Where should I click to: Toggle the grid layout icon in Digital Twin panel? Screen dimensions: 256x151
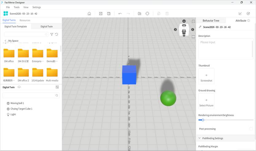[57, 87]
